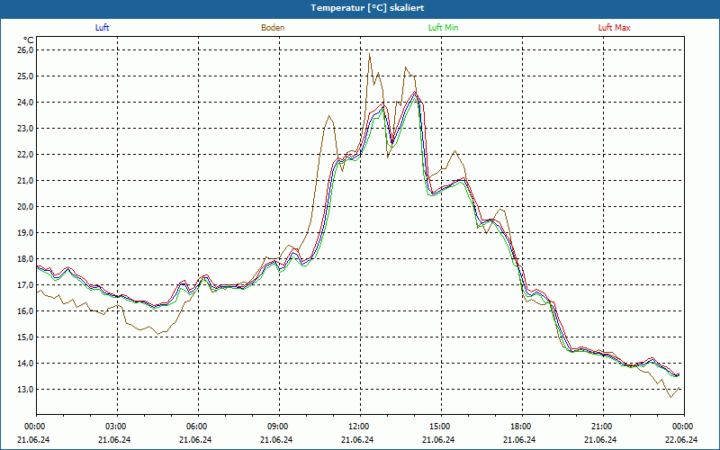This screenshot has height=450, width=720.
Task: Click the 23,0 y-axis value
Action: (x=26, y=128)
